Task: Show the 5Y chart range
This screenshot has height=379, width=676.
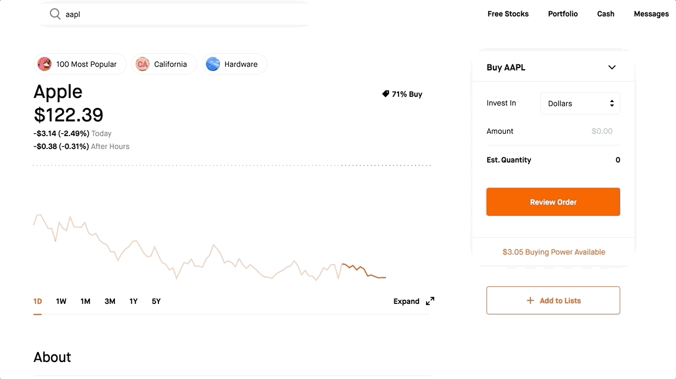Action: pyautogui.click(x=156, y=302)
